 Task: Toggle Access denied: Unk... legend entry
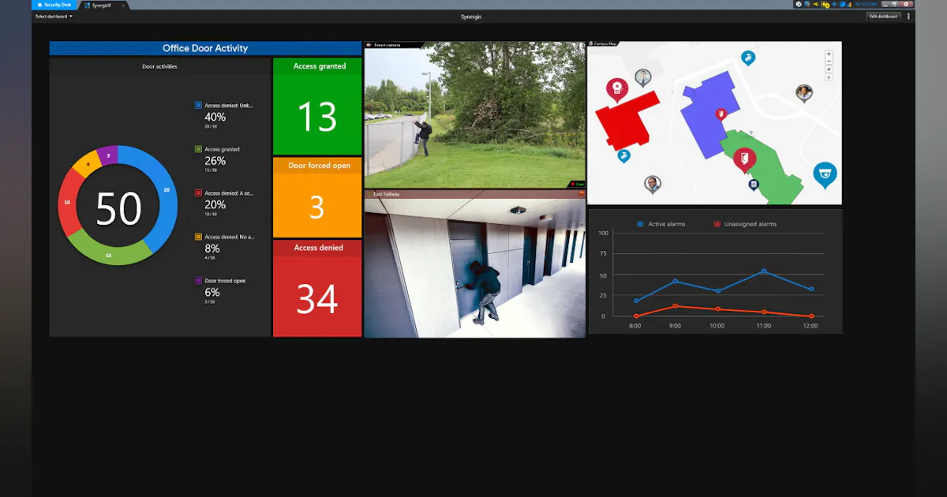224,105
